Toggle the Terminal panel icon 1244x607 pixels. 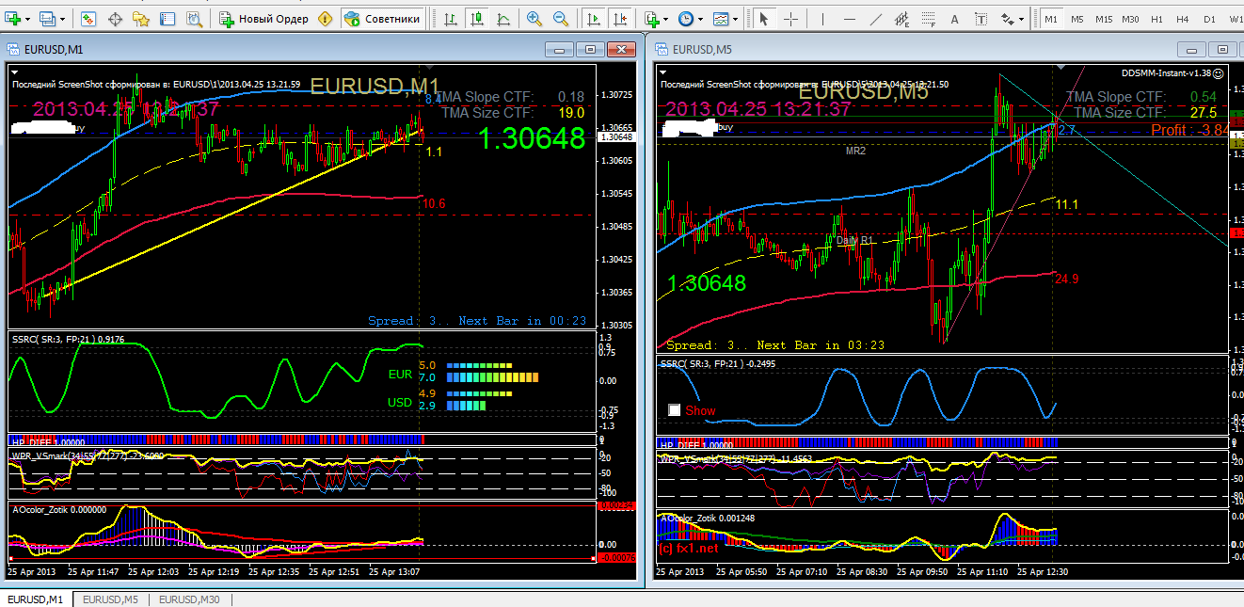167,18
